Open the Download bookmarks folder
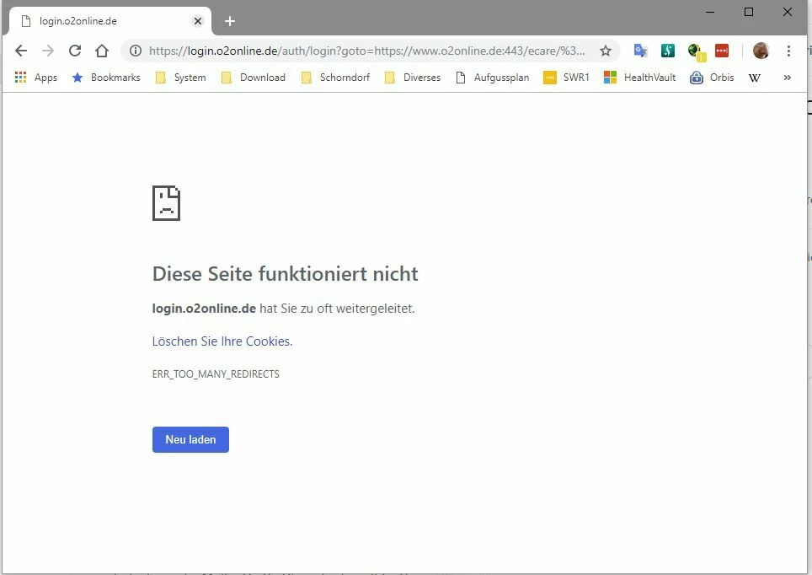 click(x=254, y=78)
